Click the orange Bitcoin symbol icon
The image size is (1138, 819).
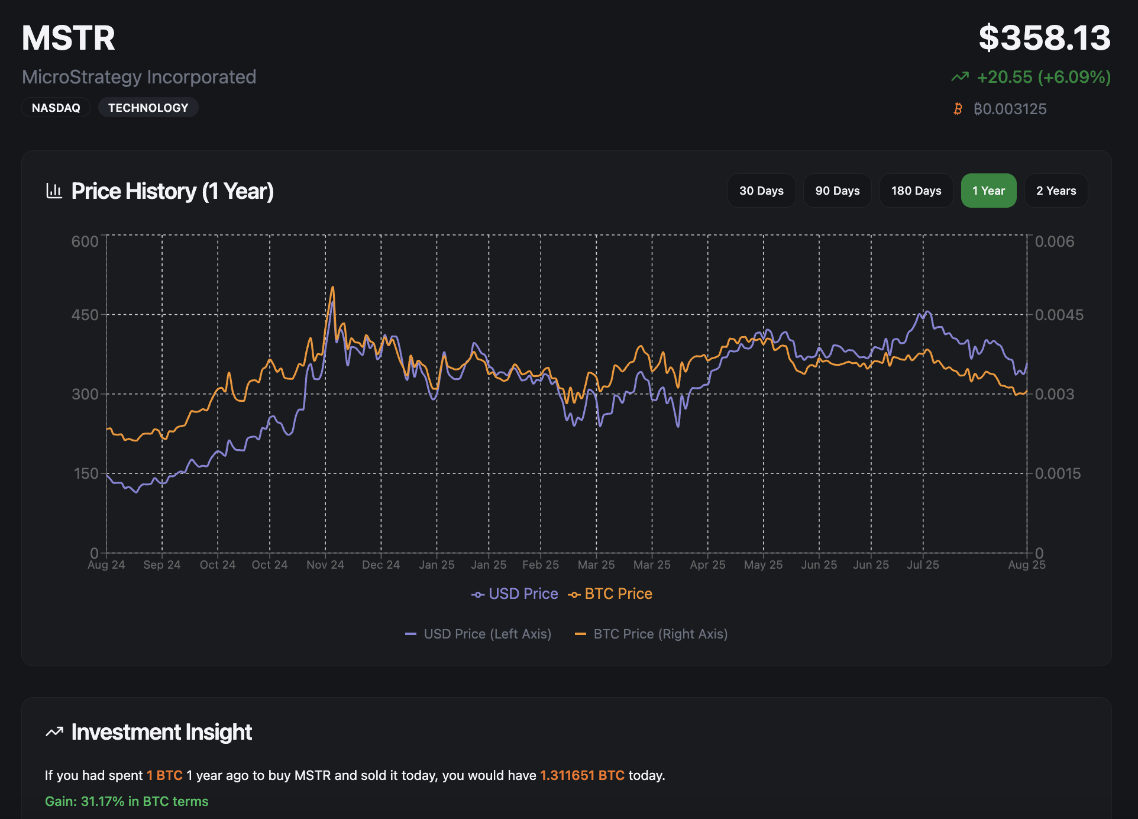(x=958, y=109)
